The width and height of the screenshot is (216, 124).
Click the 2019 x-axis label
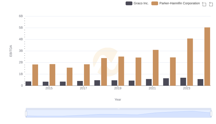118,88
